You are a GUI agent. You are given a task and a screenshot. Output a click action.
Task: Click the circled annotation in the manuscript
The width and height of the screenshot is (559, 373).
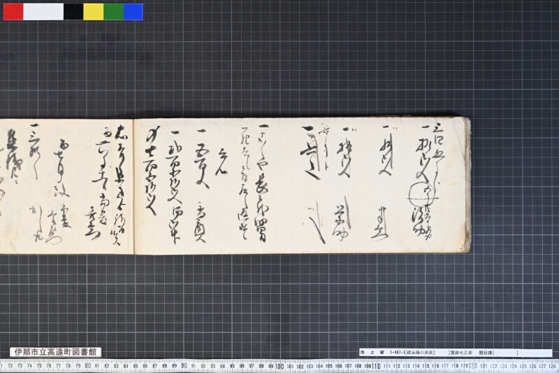[x=422, y=196]
